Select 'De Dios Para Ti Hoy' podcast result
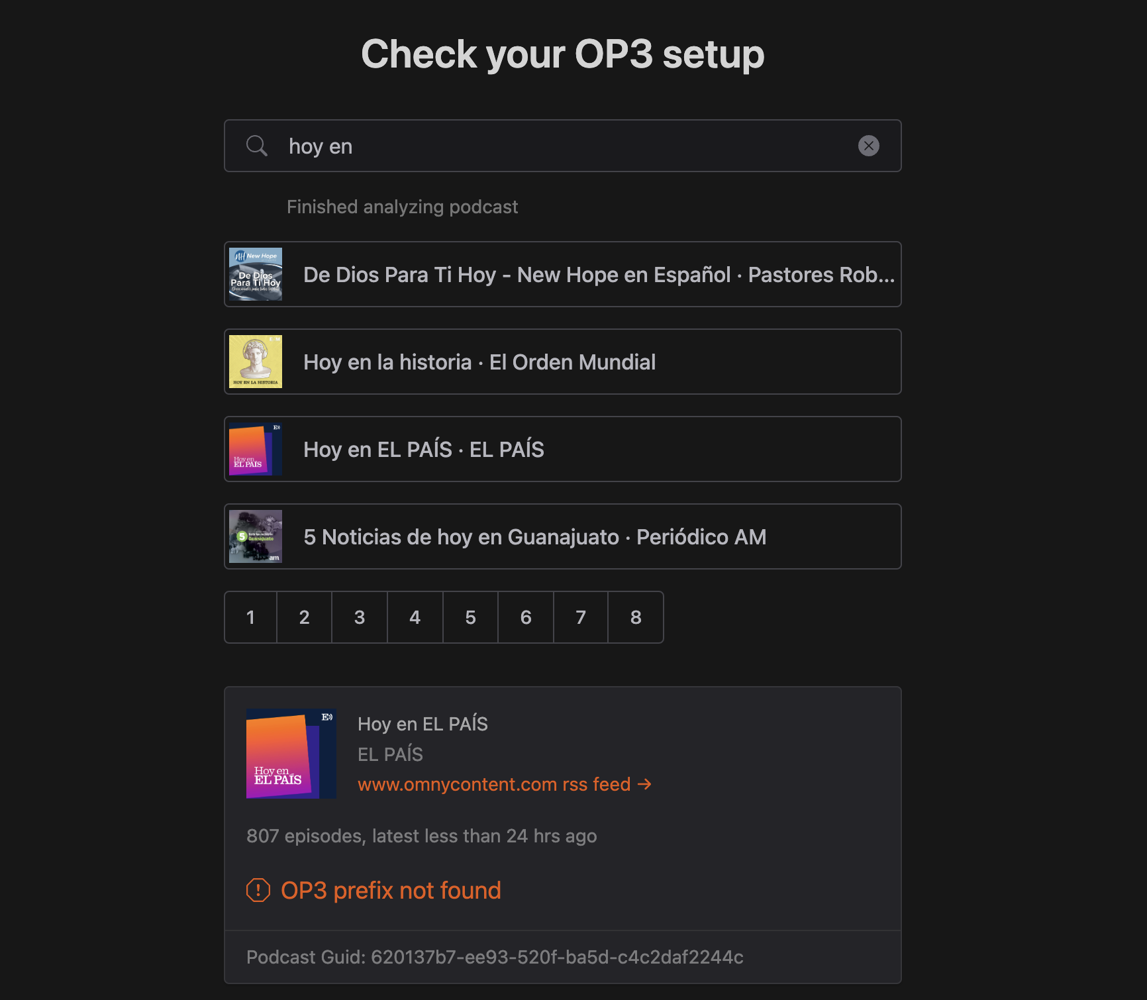This screenshot has height=1000, width=1147. click(x=563, y=274)
